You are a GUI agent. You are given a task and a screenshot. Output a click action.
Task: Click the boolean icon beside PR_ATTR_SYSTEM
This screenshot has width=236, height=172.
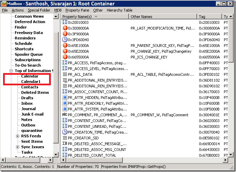pos(65,109)
